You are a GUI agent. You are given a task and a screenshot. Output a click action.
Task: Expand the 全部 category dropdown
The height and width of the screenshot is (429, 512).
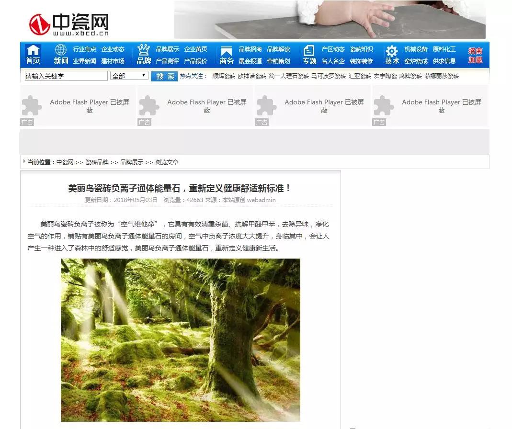(129, 76)
